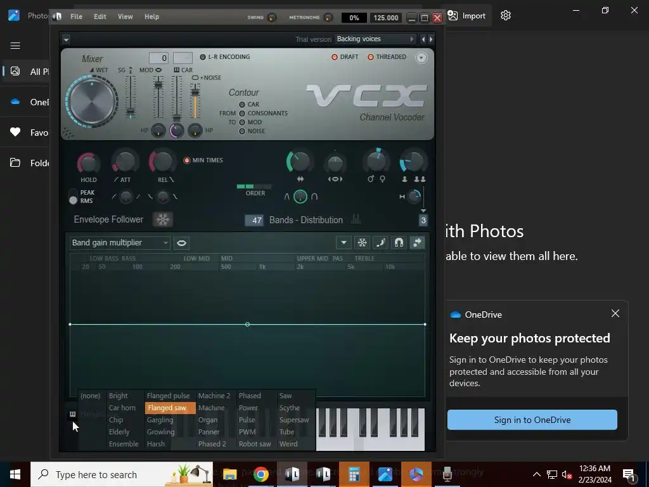Image resolution: width=649 pixels, height=487 pixels.
Task: Open Calculator from the taskbar
Action: 354,474
